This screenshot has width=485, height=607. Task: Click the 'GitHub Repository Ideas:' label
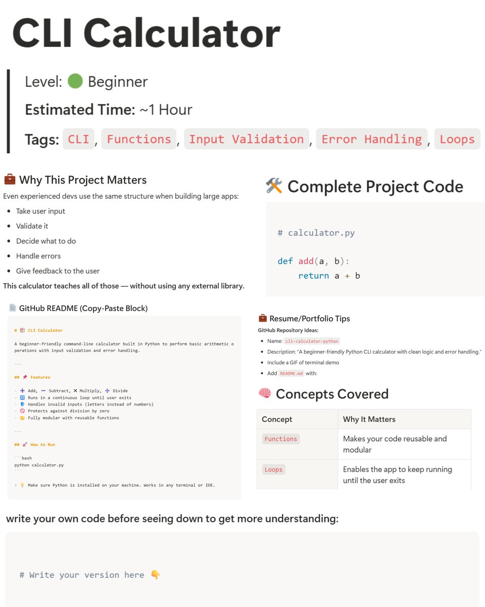(x=288, y=330)
